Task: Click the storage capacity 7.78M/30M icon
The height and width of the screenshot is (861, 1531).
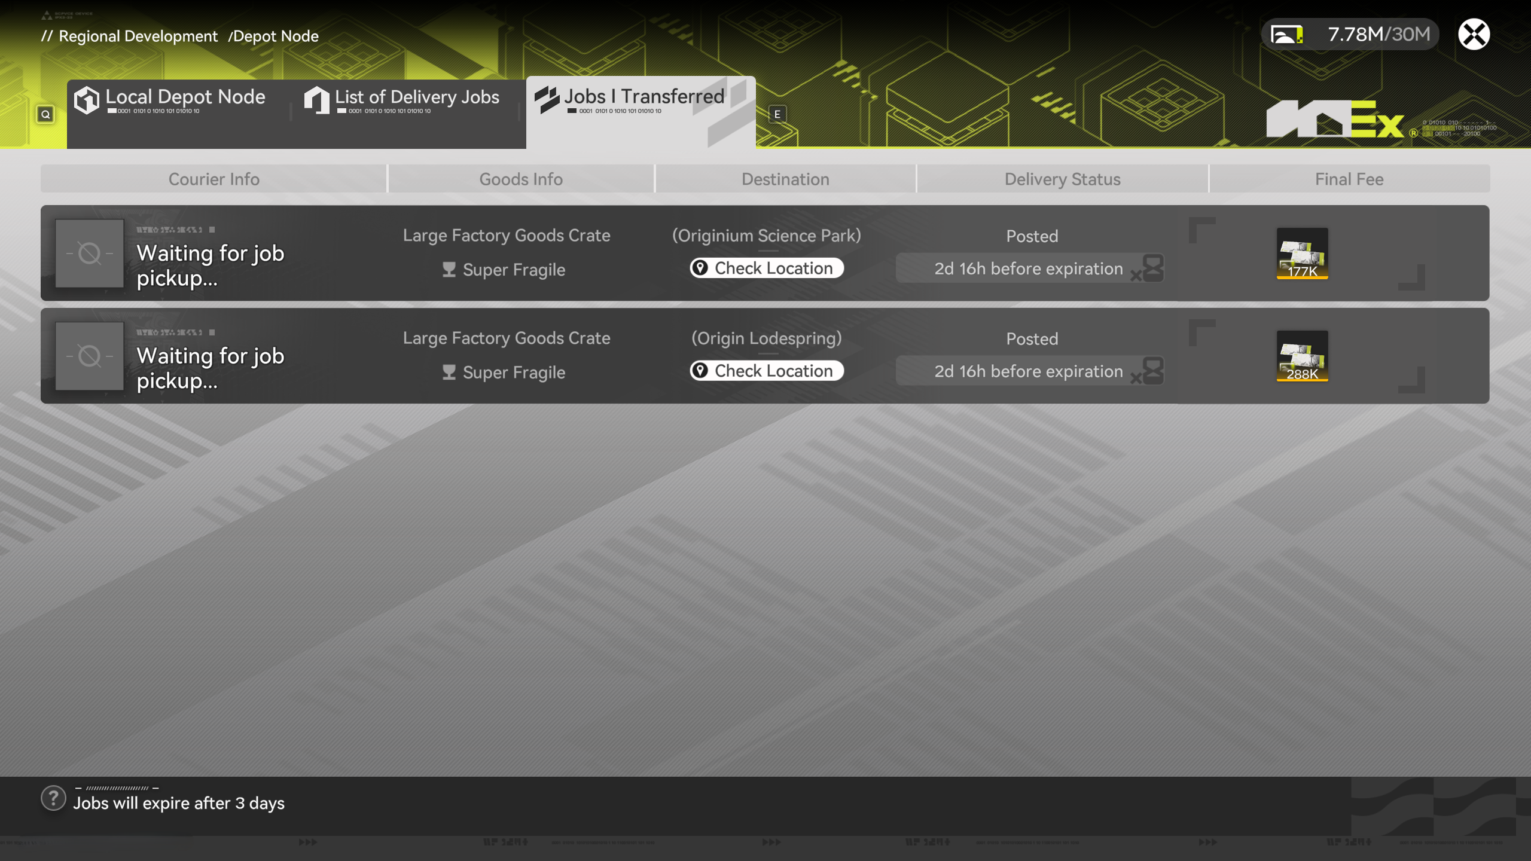Action: coord(1287,34)
